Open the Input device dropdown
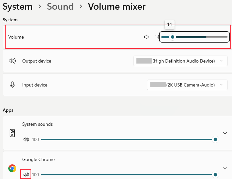The width and height of the screenshot is (232, 179). (187, 85)
